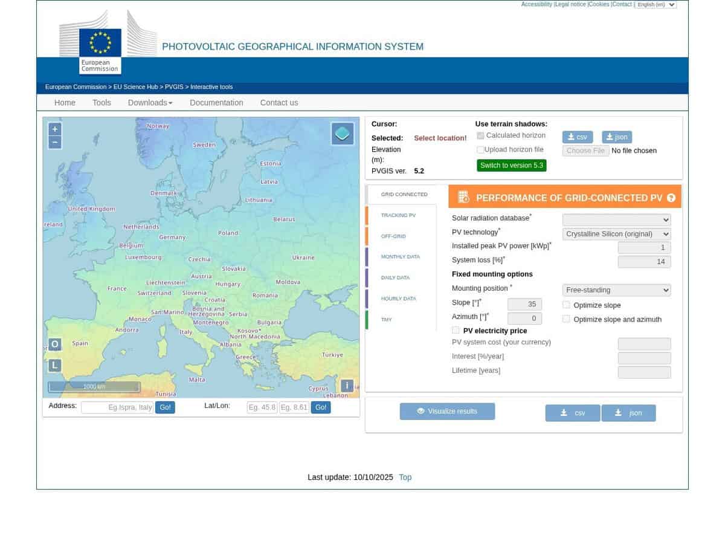Click Germany on the map
Image resolution: width=725 pixels, height=544 pixels.
173,238
